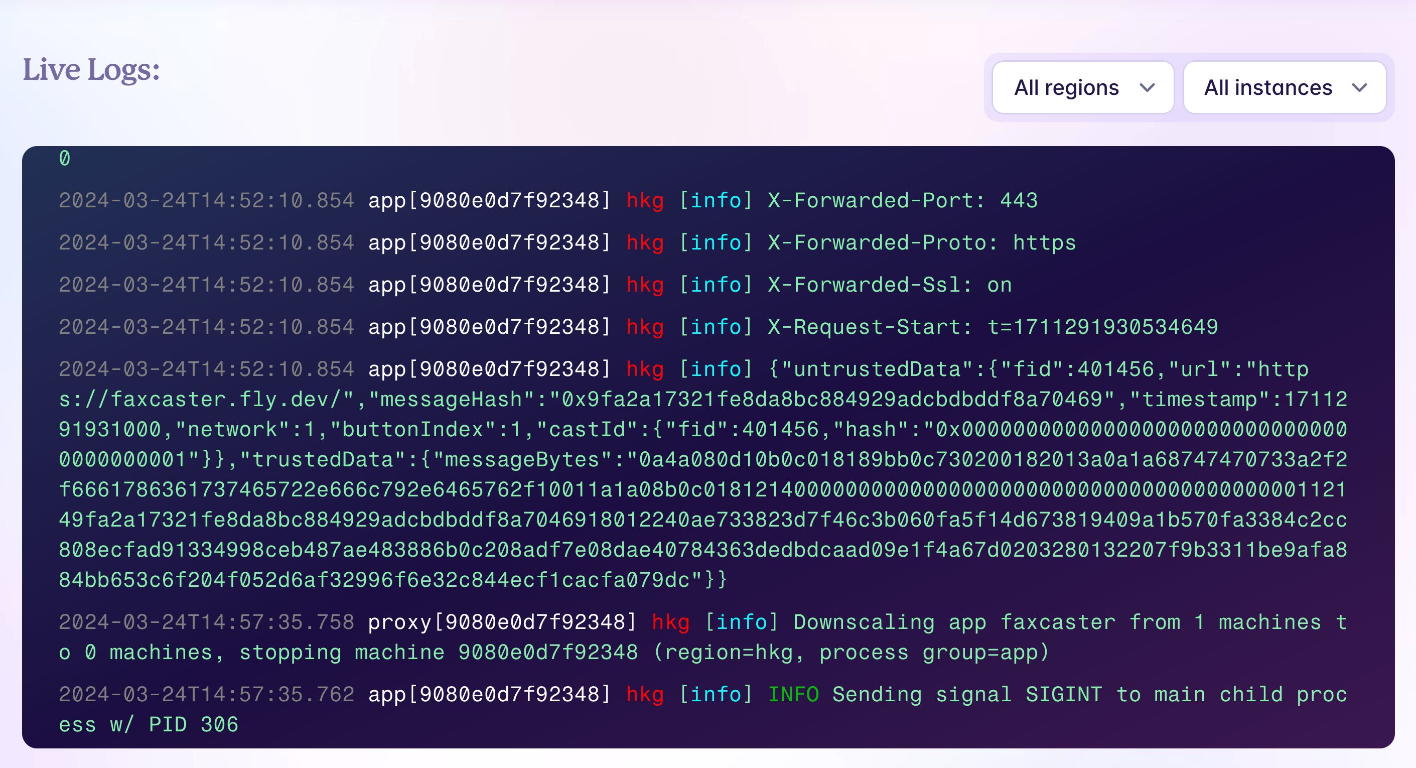Click the X-Forwarded-Ssl: on log line
The width and height of the screenshot is (1416, 768).
(x=535, y=285)
